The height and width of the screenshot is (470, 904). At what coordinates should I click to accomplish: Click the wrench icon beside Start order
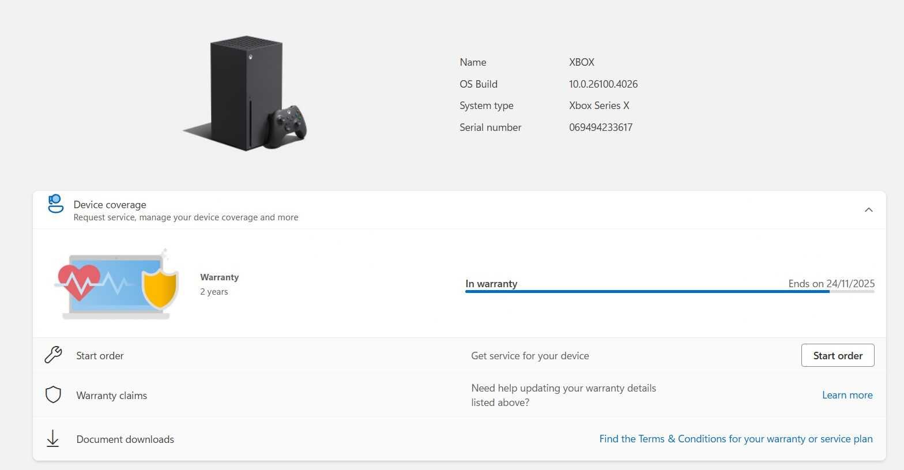(53, 355)
